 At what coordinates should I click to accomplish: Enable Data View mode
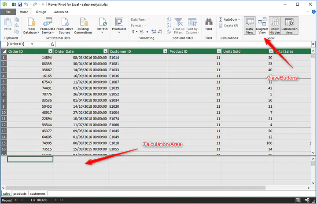point(249,26)
